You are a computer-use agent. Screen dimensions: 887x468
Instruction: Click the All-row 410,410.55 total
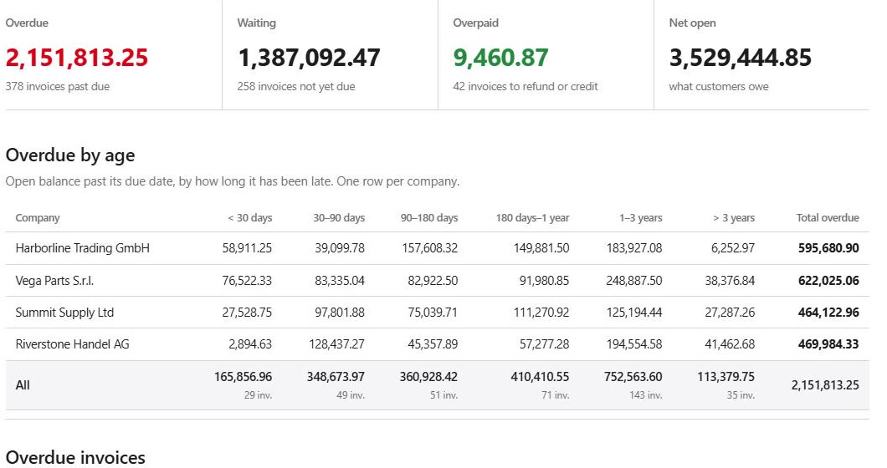tap(541, 377)
